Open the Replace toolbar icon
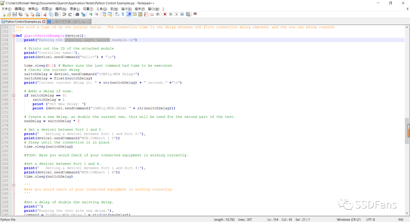Viewport: 410px width, 222px height. click(x=83, y=14)
